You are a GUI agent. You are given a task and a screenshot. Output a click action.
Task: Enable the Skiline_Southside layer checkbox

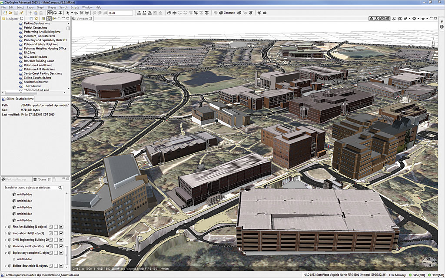(x=61, y=264)
